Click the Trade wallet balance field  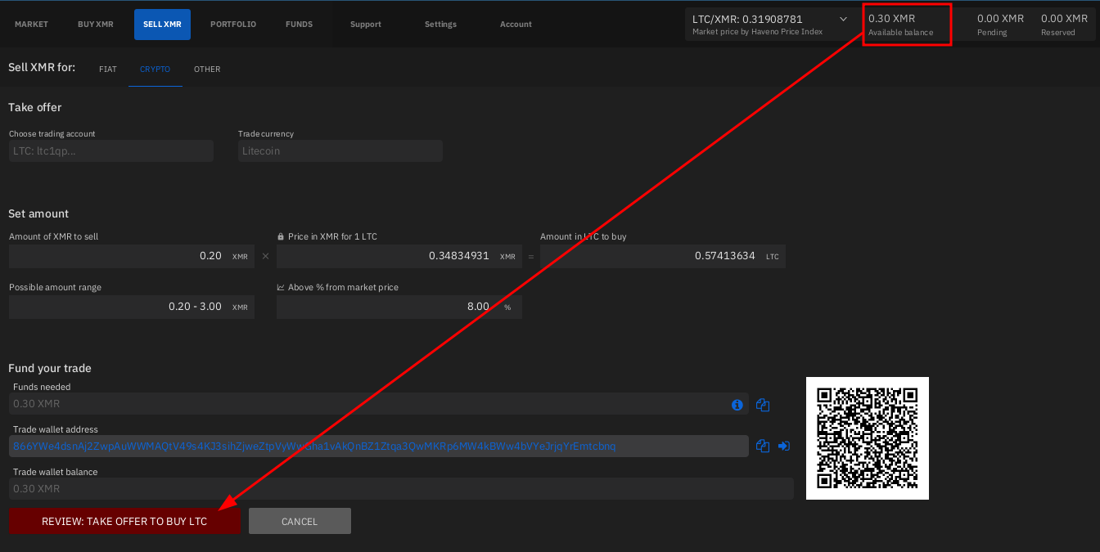tap(401, 488)
